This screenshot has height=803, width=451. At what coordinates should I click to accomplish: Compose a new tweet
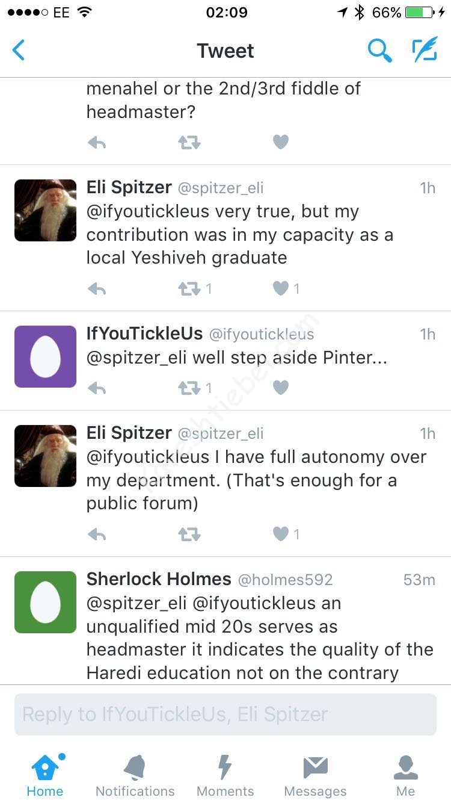pyautogui.click(x=425, y=51)
